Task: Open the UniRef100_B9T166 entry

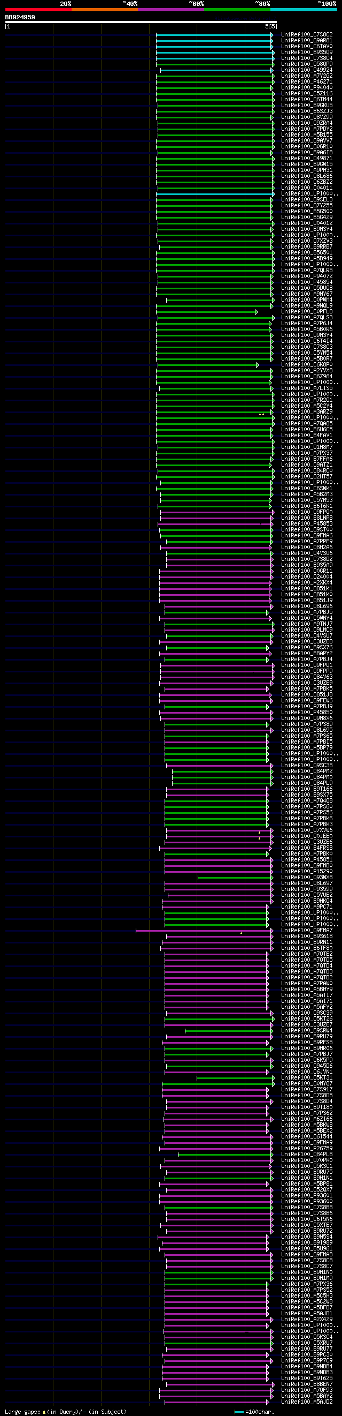Action: (307, 789)
